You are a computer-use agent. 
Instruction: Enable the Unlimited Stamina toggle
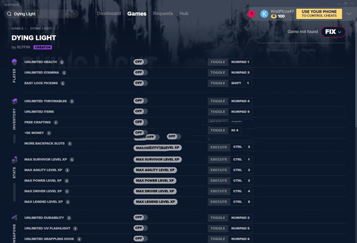pos(140,73)
